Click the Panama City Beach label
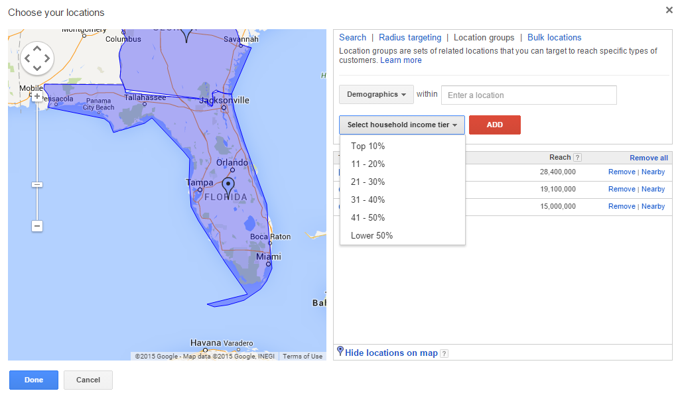Viewport: 680px width, 393px height. click(98, 104)
